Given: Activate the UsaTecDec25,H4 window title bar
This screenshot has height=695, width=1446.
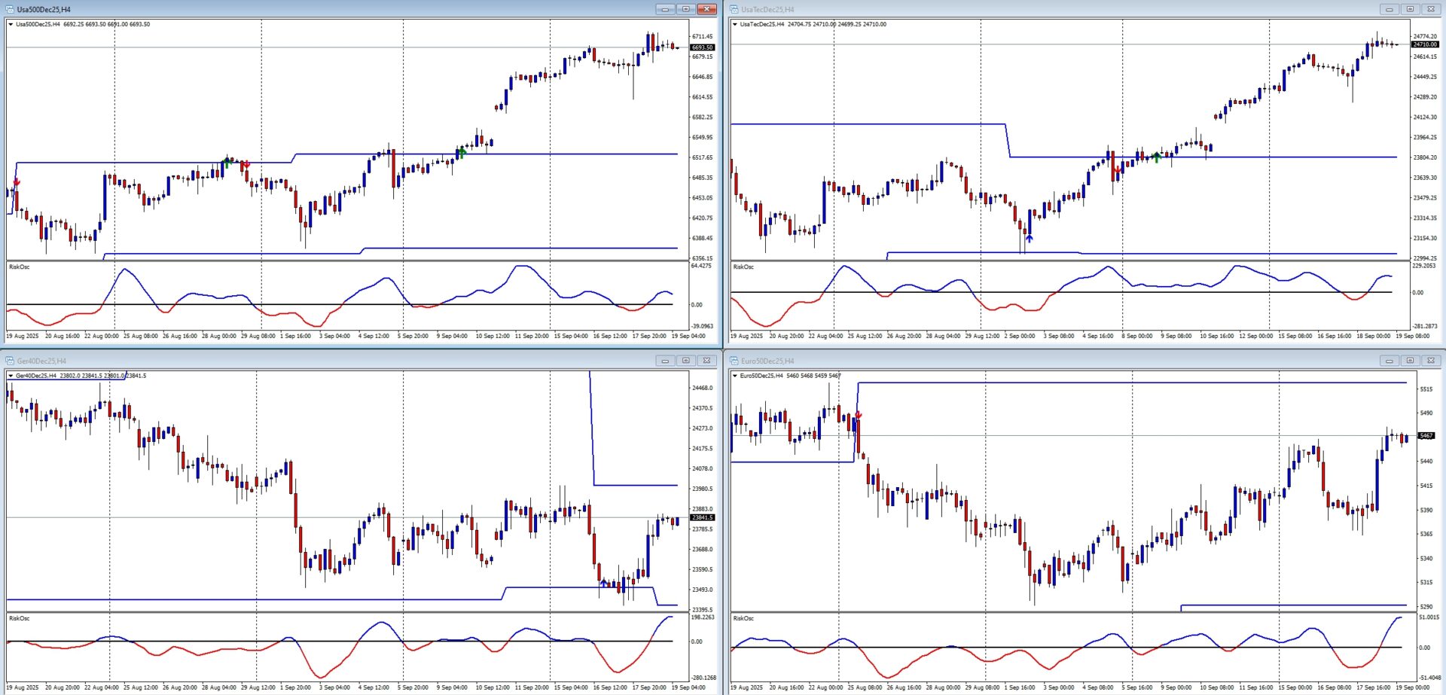Looking at the screenshot, I should [1054, 9].
